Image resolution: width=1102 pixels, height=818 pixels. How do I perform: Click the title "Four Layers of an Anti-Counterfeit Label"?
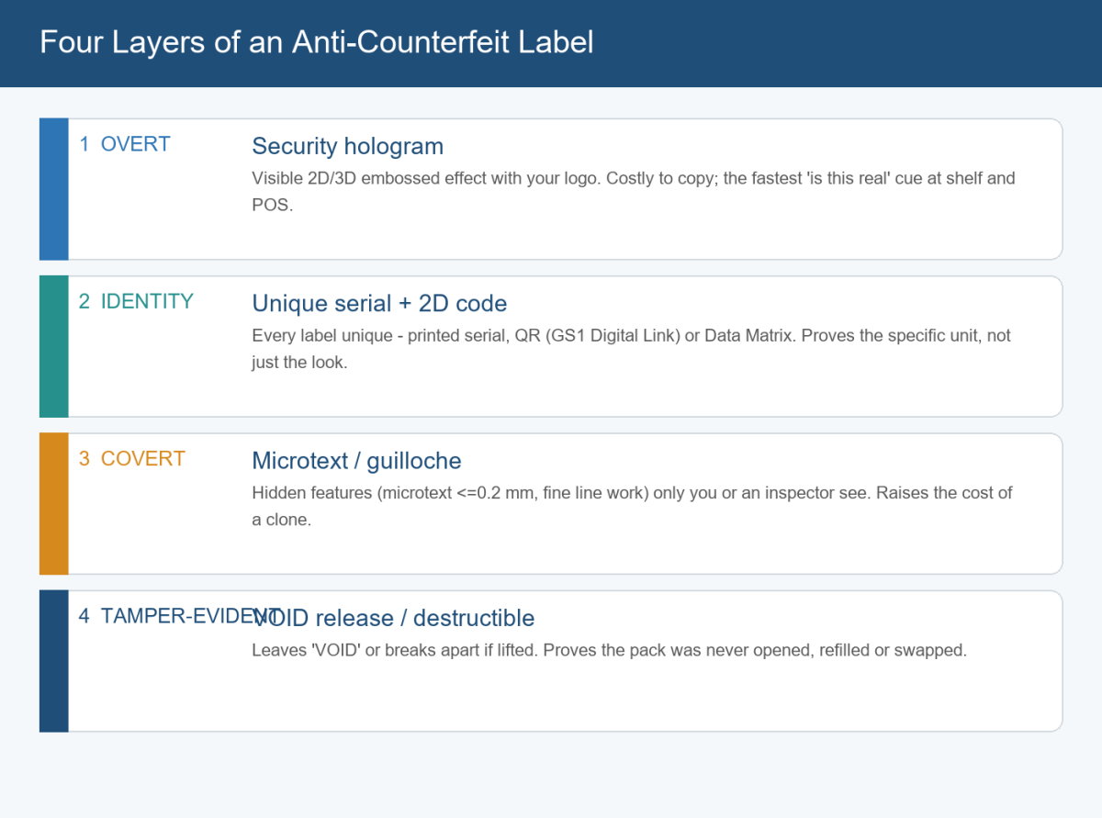[x=317, y=42]
